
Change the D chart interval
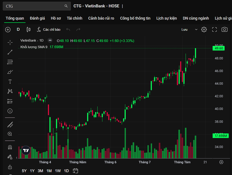tap(18, 29)
